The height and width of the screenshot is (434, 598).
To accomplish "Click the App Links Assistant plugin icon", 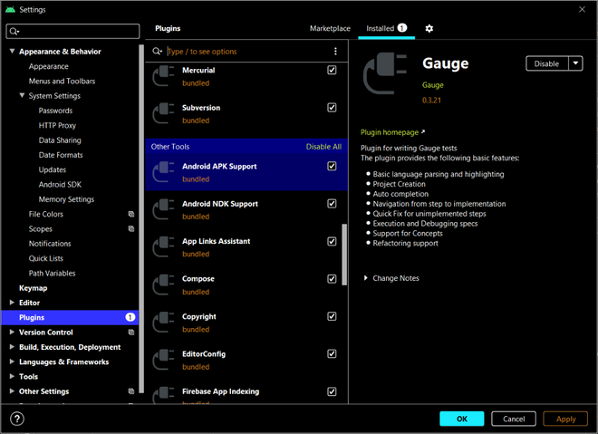I will click(164, 246).
